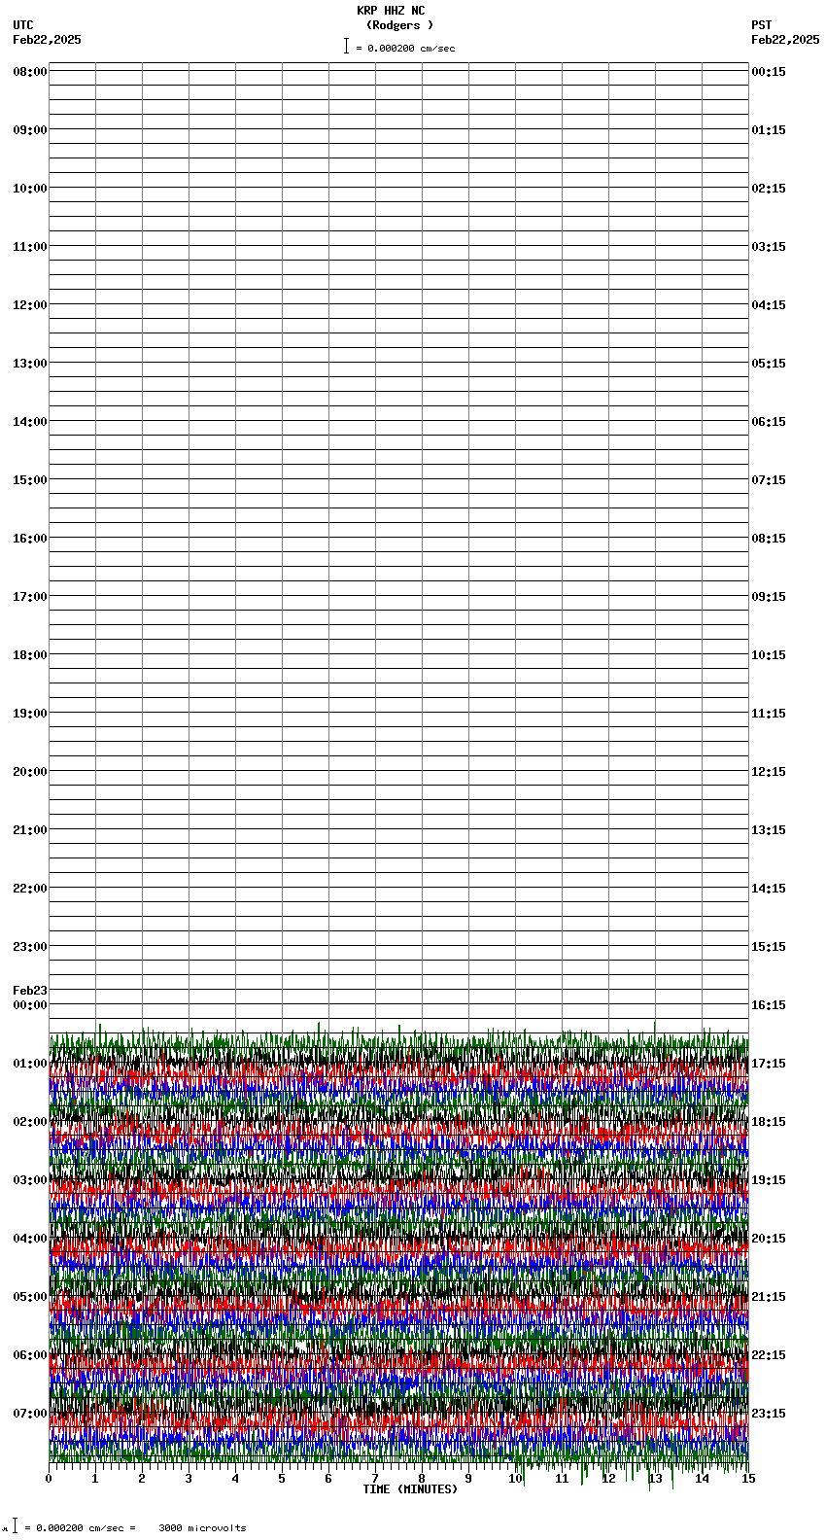Click the 'Feb22,2025' date under UTC

tap(48, 40)
